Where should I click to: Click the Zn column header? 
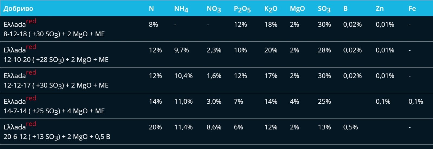coord(379,9)
